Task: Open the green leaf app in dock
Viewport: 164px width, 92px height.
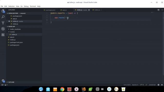Action: [x=90, y=89]
